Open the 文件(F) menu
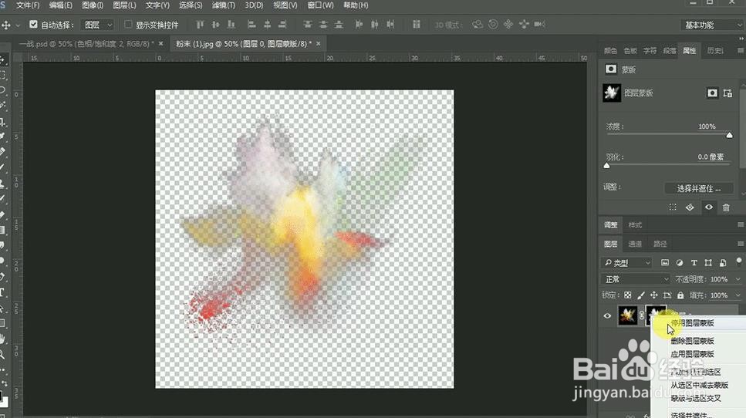The width and height of the screenshot is (746, 418). click(28, 5)
